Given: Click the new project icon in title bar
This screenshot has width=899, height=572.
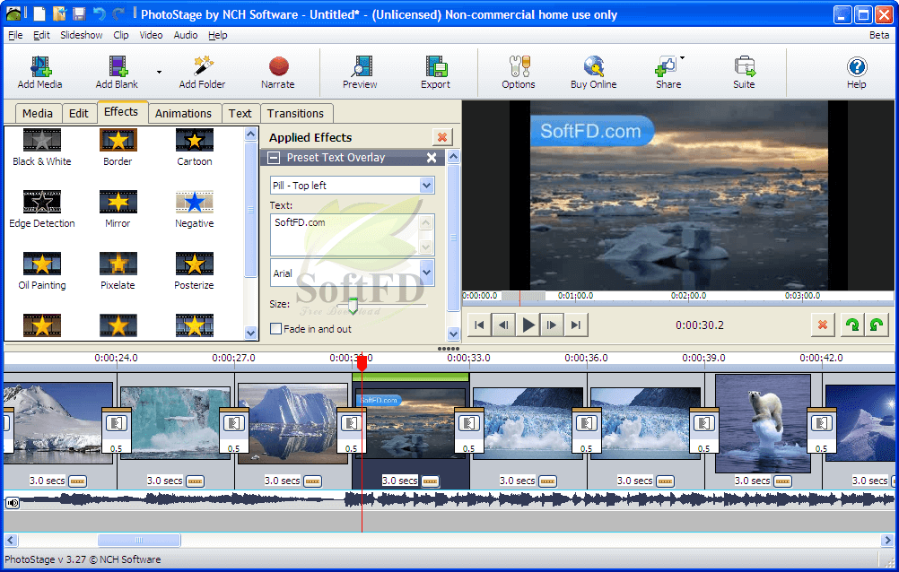Looking at the screenshot, I should 39,13.
